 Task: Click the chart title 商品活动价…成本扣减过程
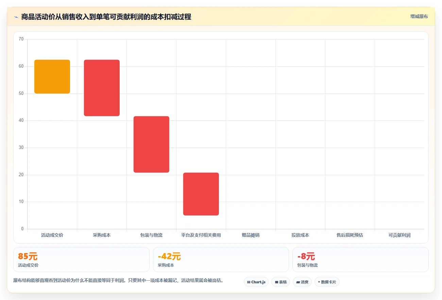(x=106, y=17)
